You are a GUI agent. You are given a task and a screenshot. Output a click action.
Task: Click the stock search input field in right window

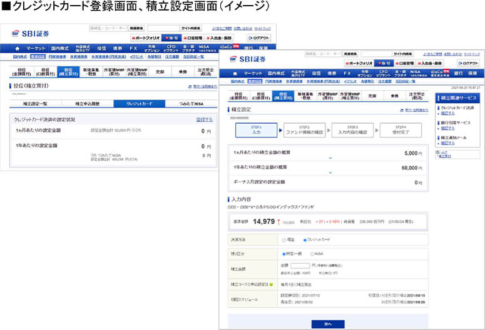(324, 54)
